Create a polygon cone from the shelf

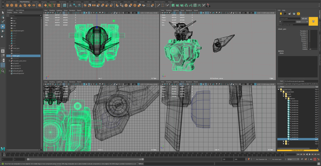21,5
